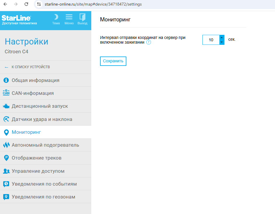The width and height of the screenshot is (275, 214).
Task: Open Отображение треков section
Action: click(46, 158)
